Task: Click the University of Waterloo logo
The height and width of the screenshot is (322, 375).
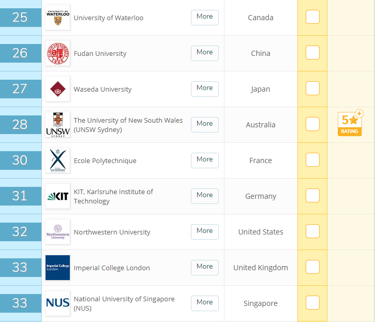Action: 57,18
